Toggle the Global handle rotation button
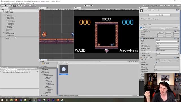The height and width of the screenshot is (102, 181). [33, 6]
